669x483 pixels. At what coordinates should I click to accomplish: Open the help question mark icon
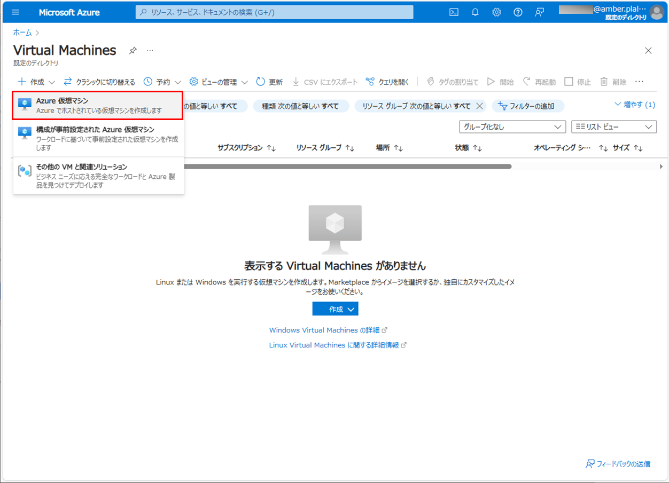[518, 12]
